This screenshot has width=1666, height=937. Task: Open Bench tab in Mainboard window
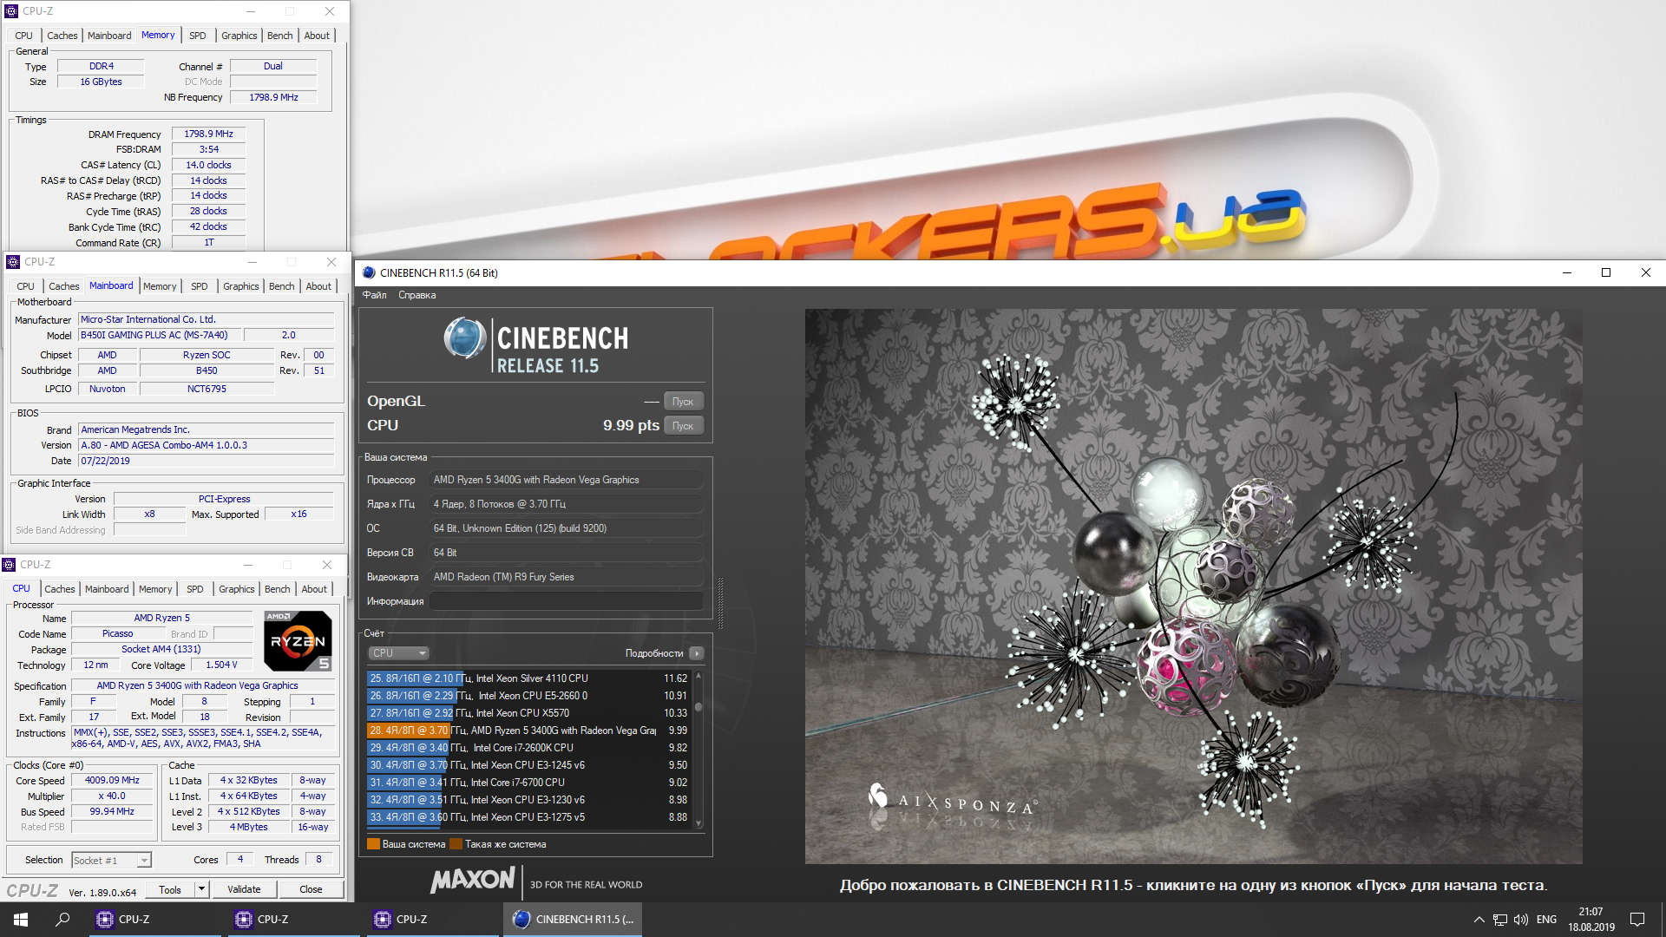[282, 286]
